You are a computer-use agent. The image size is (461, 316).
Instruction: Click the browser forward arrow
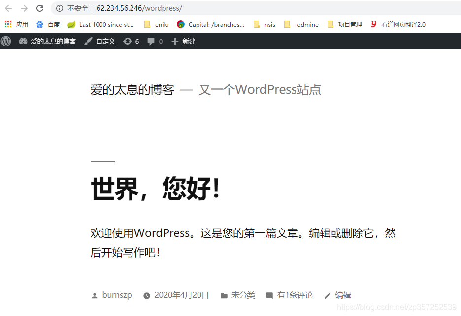click(24, 8)
